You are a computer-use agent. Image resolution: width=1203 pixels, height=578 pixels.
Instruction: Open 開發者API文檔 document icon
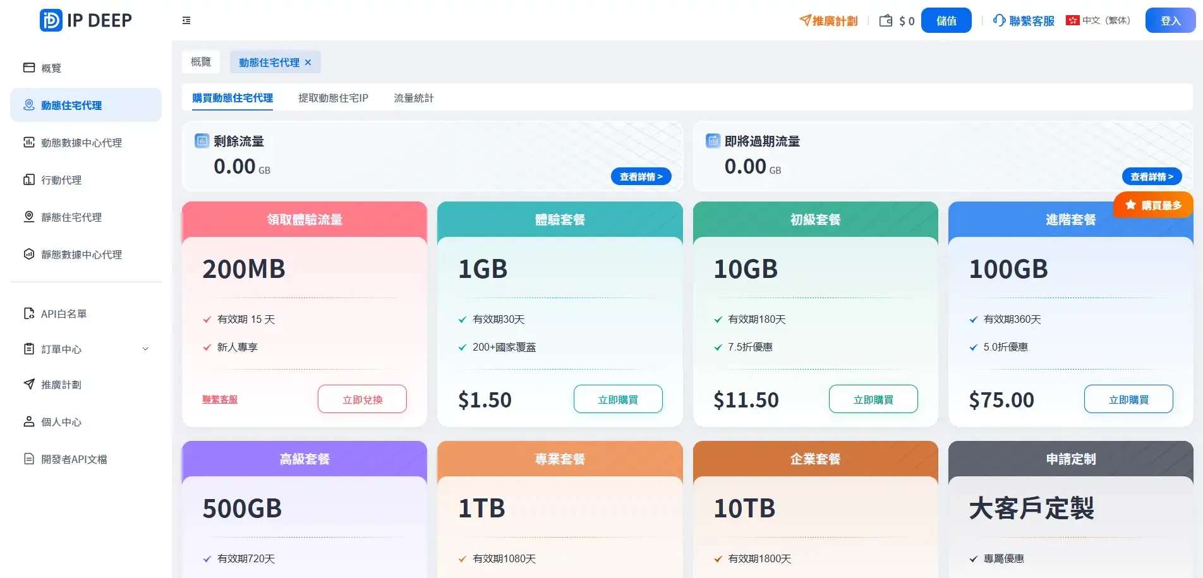(29, 459)
